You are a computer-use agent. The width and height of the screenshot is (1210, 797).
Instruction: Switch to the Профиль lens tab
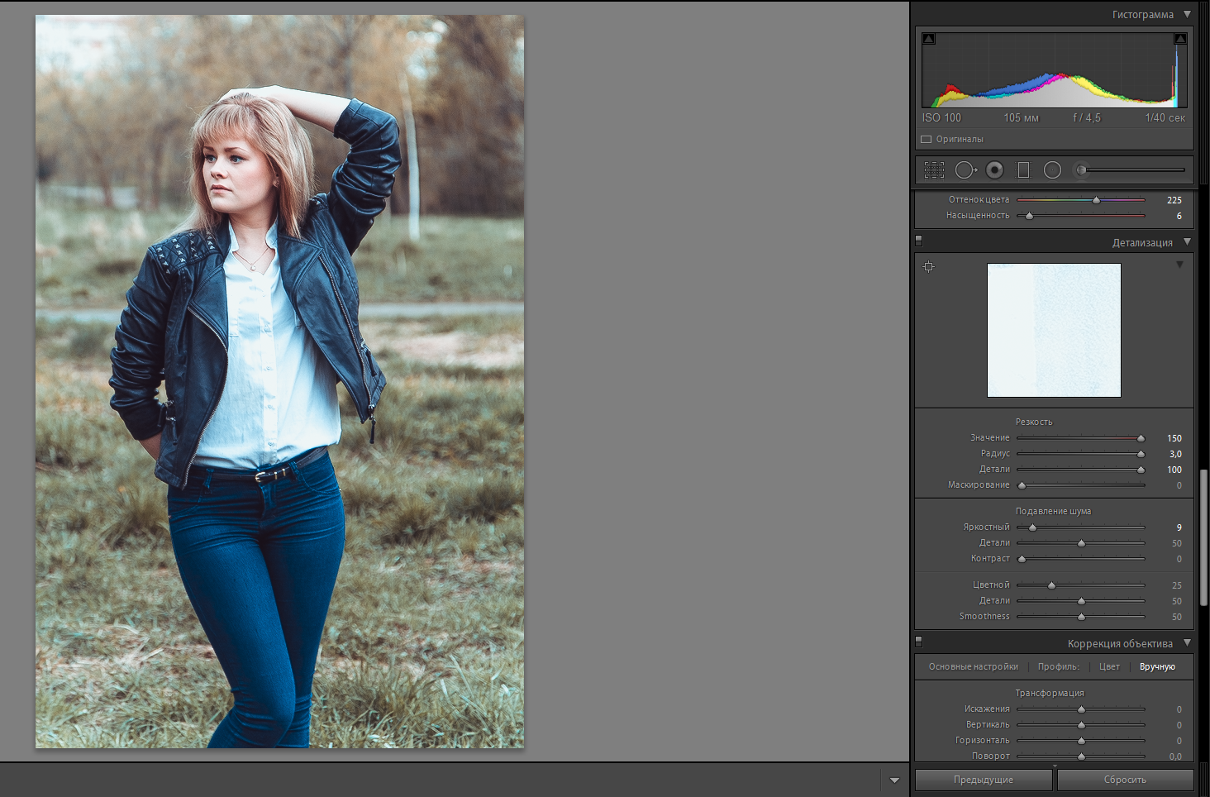(x=1058, y=666)
